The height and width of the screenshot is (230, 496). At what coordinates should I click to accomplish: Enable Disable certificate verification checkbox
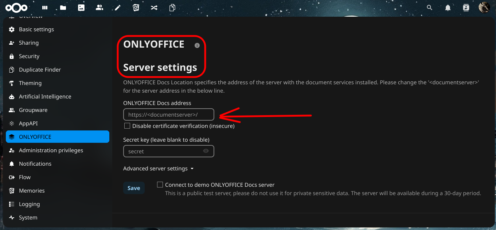[x=127, y=126]
